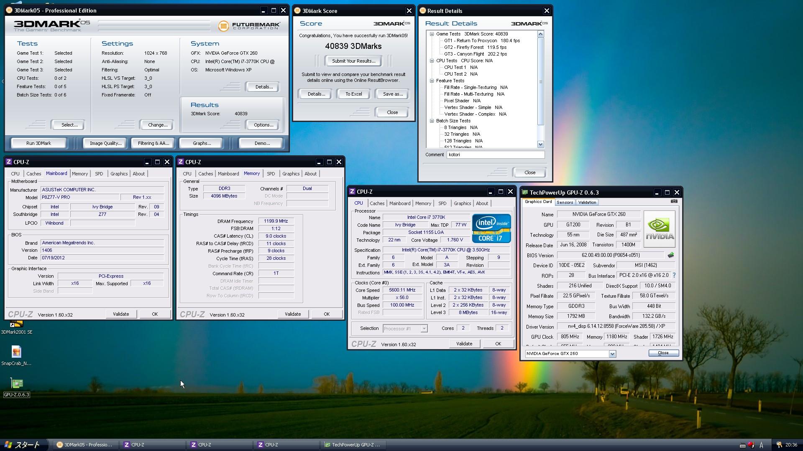803x451 pixels.
Task: Click Validate in CPU-Z Mainboard window
Action: (121, 314)
